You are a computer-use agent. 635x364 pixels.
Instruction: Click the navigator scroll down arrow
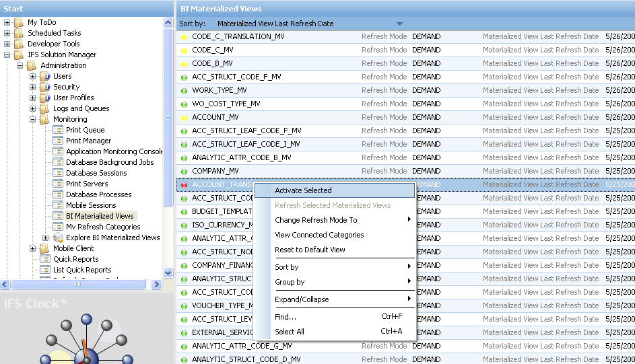click(x=168, y=273)
